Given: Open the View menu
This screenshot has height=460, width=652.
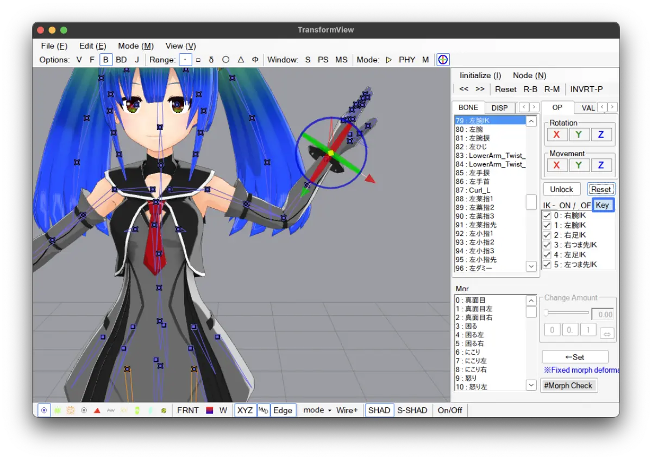Looking at the screenshot, I should (x=181, y=46).
